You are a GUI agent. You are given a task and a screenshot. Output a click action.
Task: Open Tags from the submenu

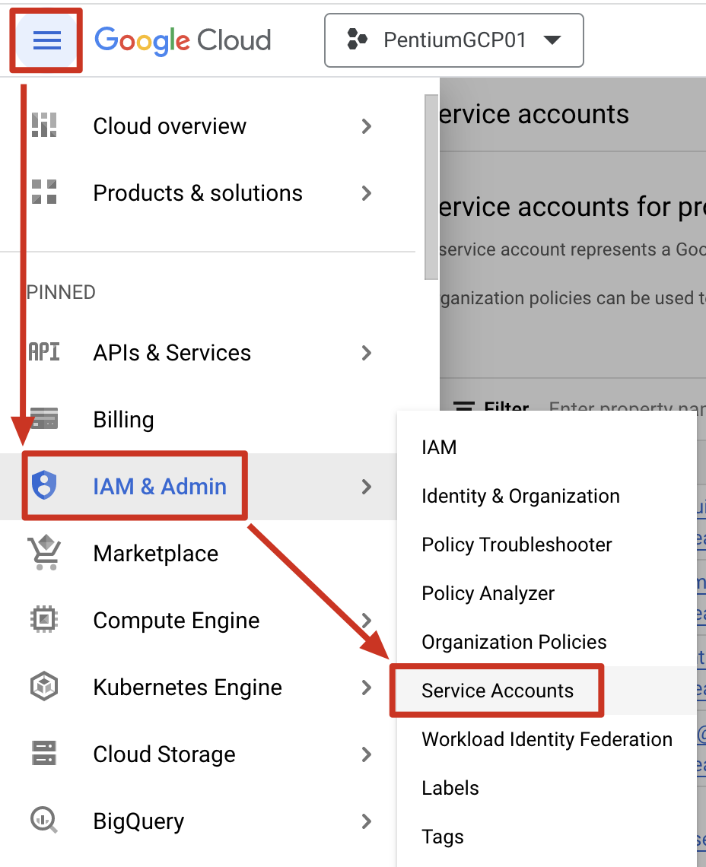(547, 837)
